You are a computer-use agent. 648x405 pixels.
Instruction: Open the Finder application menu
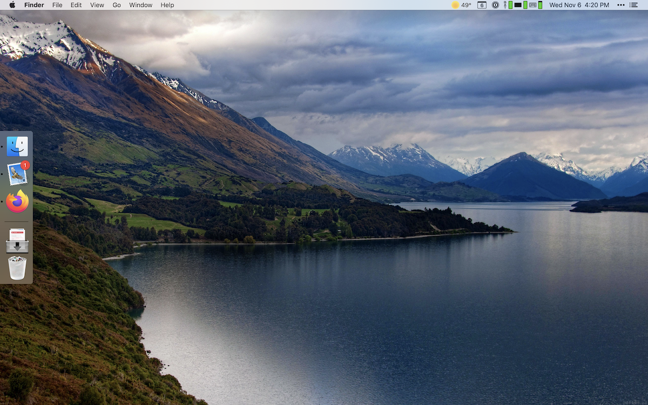pos(34,5)
